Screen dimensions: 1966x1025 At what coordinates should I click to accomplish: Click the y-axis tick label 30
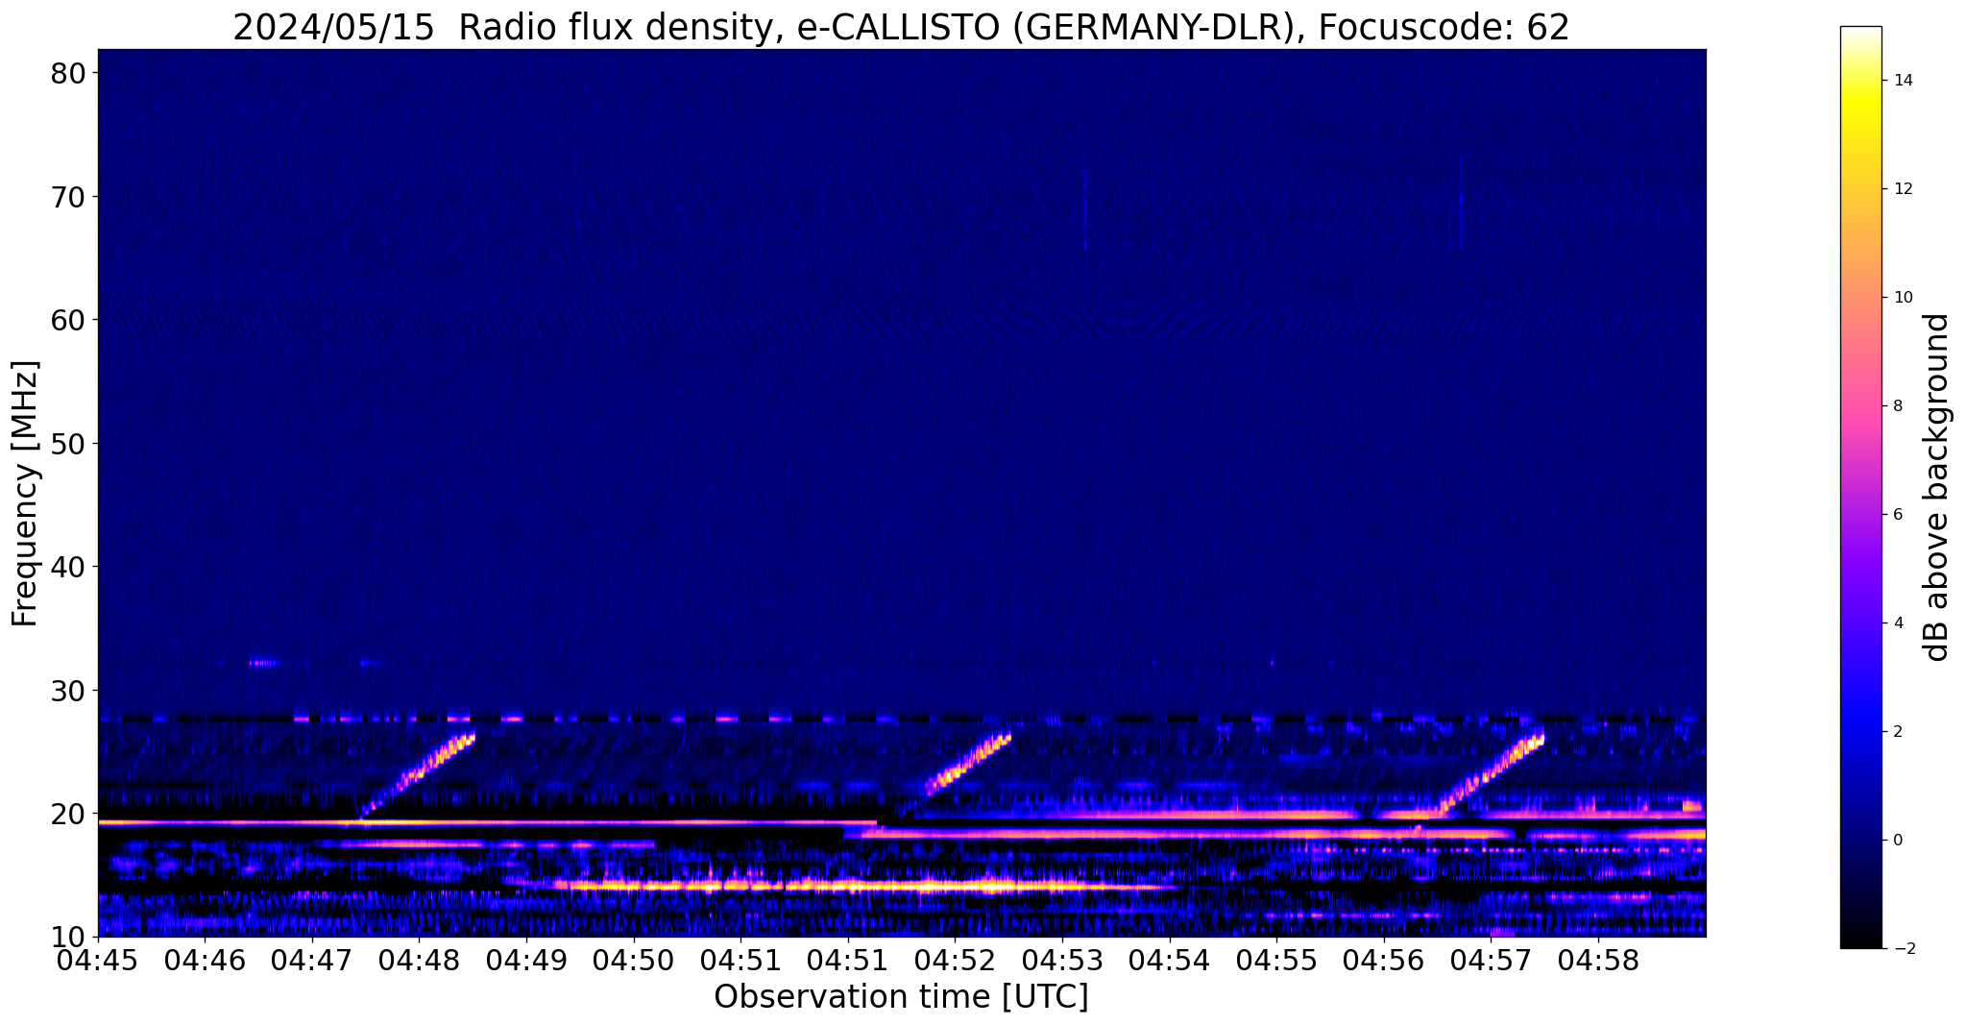click(68, 691)
